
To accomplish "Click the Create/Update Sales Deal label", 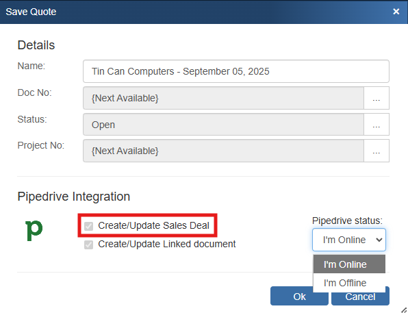I will (x=153, y=225).
